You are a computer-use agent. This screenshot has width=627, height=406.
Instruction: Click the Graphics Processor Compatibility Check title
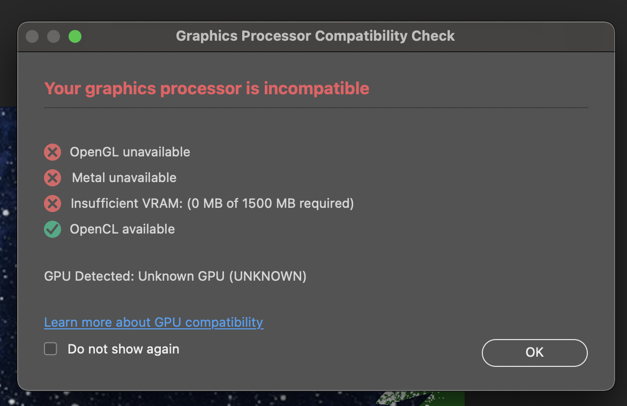point(315,36)
